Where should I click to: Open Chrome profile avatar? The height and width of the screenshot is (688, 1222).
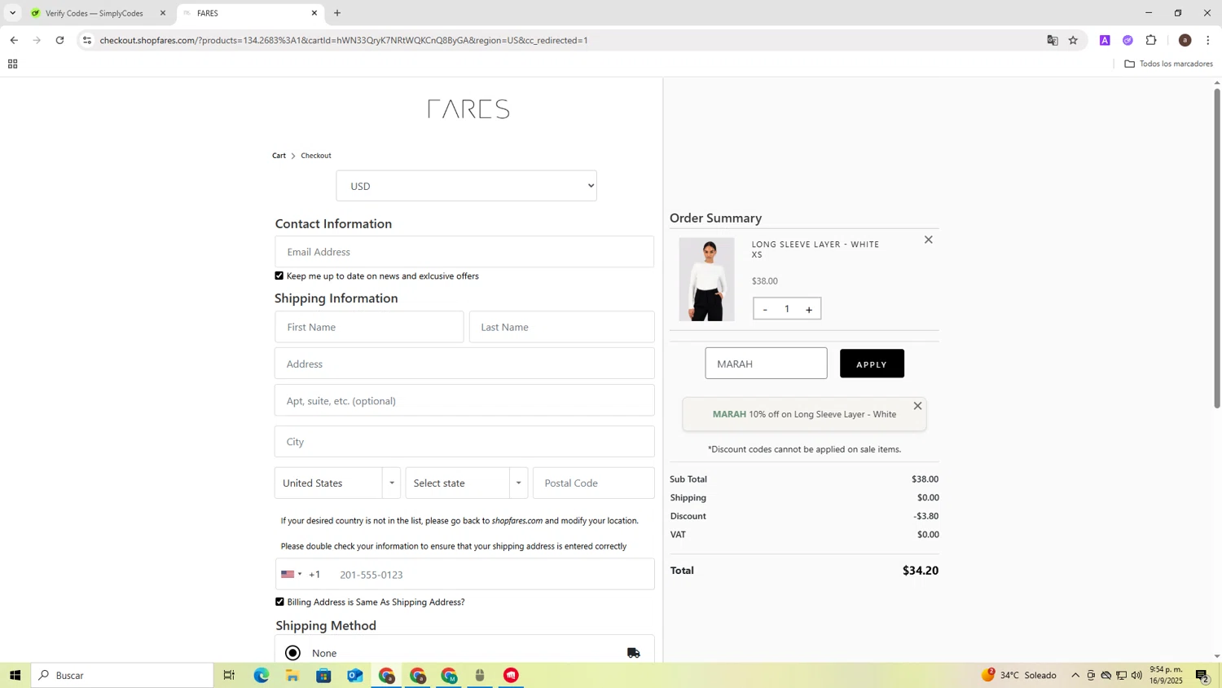(x=1185, y=40)
